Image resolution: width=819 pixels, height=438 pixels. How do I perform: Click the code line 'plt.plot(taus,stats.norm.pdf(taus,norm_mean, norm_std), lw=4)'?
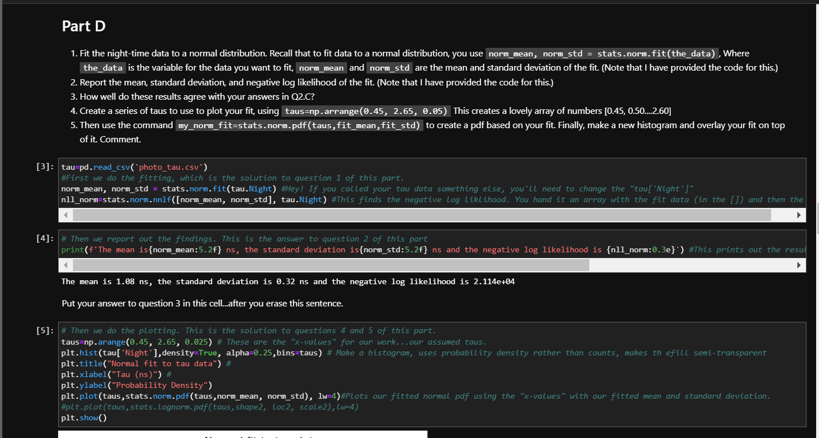(200, 396)
